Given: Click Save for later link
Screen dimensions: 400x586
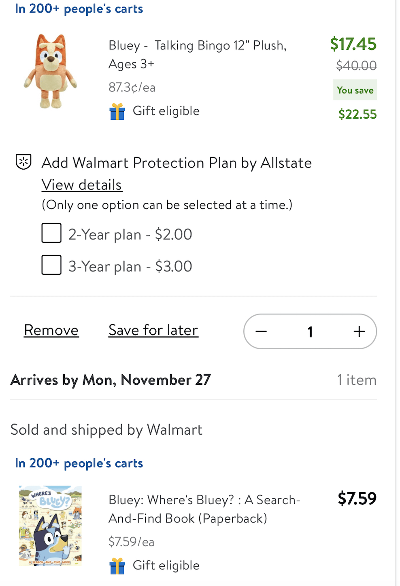Looking at the screenshot, I should pyautogui.click(x=153, y=330).
